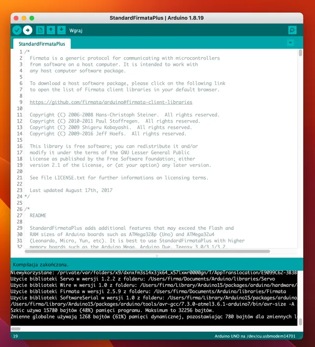Image resolution: width=315 pixels, height=347 pixels.
Task: Click the 'any host computer software package.' line
Action: (x=78, y=71)
